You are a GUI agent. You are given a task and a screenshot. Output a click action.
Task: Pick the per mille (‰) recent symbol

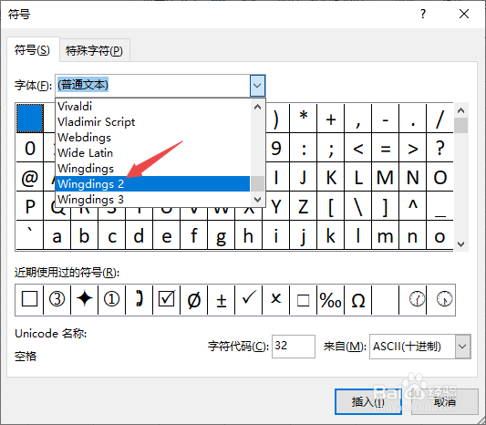pyautogui.click(x=330, y=300)
